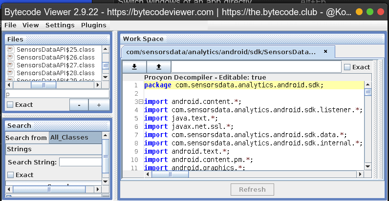The height and width of the screenshot is (201, 389).
Task: Click the sdk.listener import on line 4
Action: [254, 110]
